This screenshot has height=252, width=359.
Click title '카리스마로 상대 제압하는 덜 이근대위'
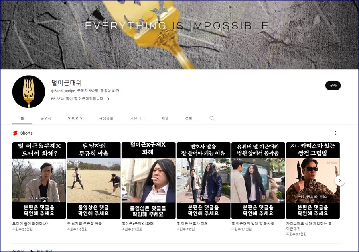309,226
